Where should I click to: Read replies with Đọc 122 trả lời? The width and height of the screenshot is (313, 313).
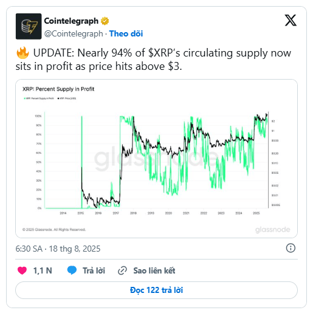[x=156, y=290]
